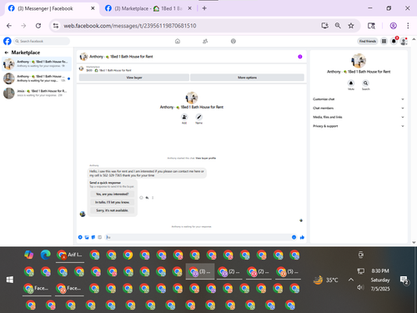
Task: Click the attach photo icon in composer
Action: click(x=87, y=237)
